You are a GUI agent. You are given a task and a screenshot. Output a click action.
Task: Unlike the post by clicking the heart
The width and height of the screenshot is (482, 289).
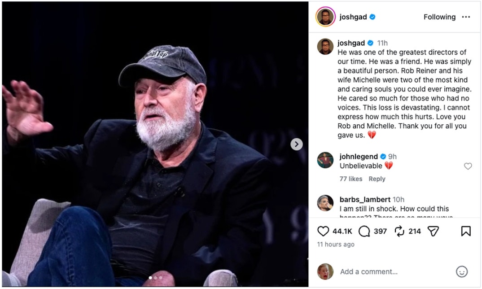coord(323,232)
